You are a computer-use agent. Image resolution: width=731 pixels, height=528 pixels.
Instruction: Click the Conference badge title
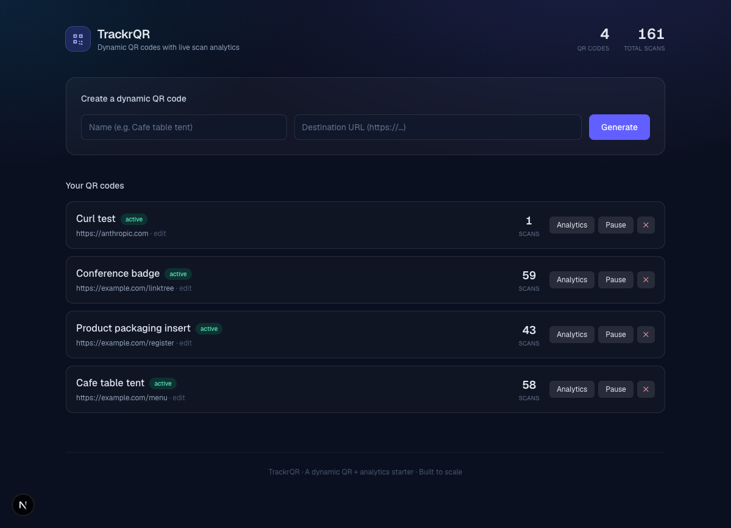point(118,273)
